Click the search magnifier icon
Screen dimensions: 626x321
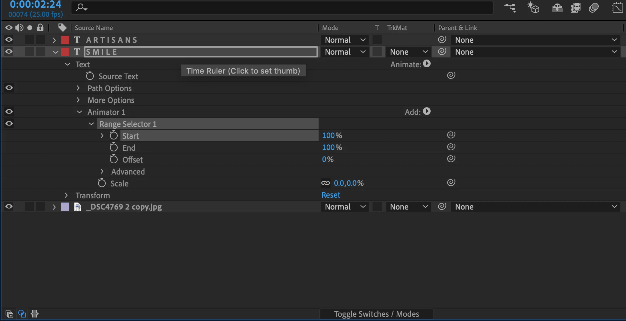point(81,7)
